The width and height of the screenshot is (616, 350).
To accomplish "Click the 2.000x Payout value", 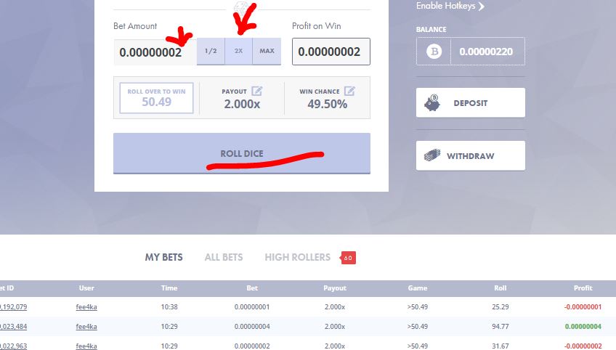I will coord(242,104).
